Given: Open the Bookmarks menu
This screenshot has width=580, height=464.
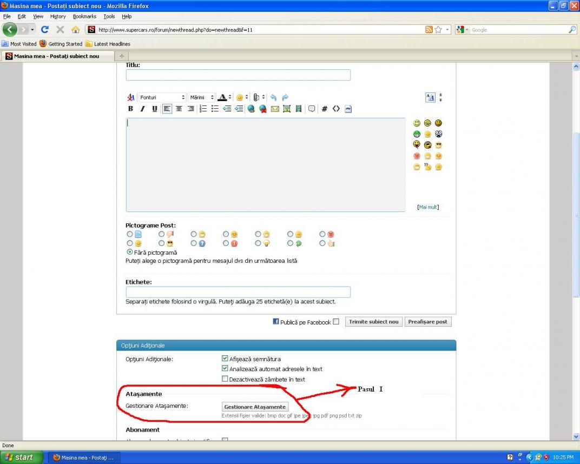Looking at the screenshot, I should click(x=84, y=16).
